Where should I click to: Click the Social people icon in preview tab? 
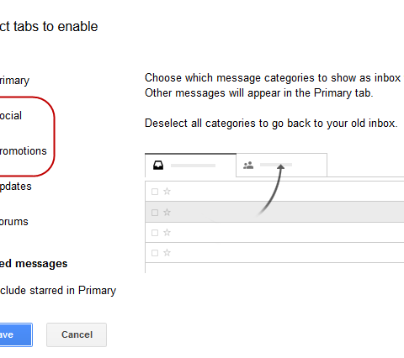coord(248,166)
